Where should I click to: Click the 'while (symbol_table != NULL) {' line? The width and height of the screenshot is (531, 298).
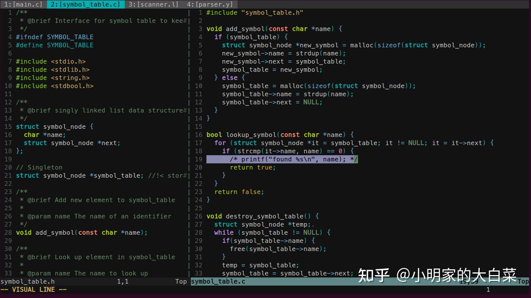pyautogui.click(x=272, y=232)
